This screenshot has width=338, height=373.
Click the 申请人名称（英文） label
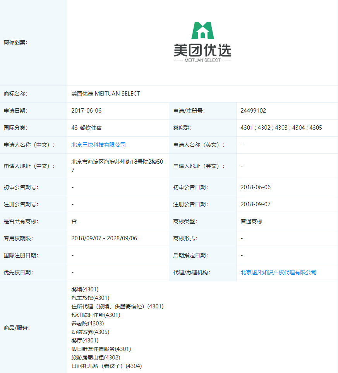pyautogui.click(x=199, y=145)
